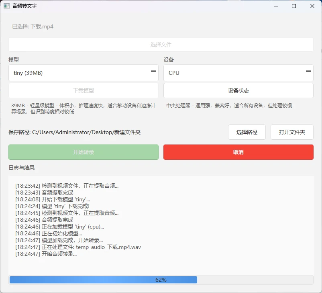322x293 pixels.
Task: Check device info via 设备状态 button
Action: [x=238, y=90]
